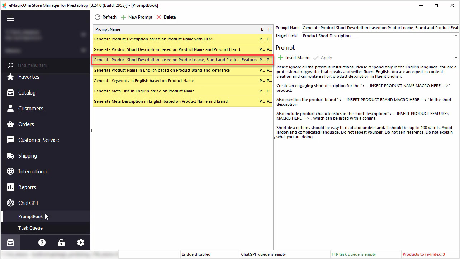Click the International menu label
Image resolution: width=460 pixels, height=259 pixels.
(33, 172)
